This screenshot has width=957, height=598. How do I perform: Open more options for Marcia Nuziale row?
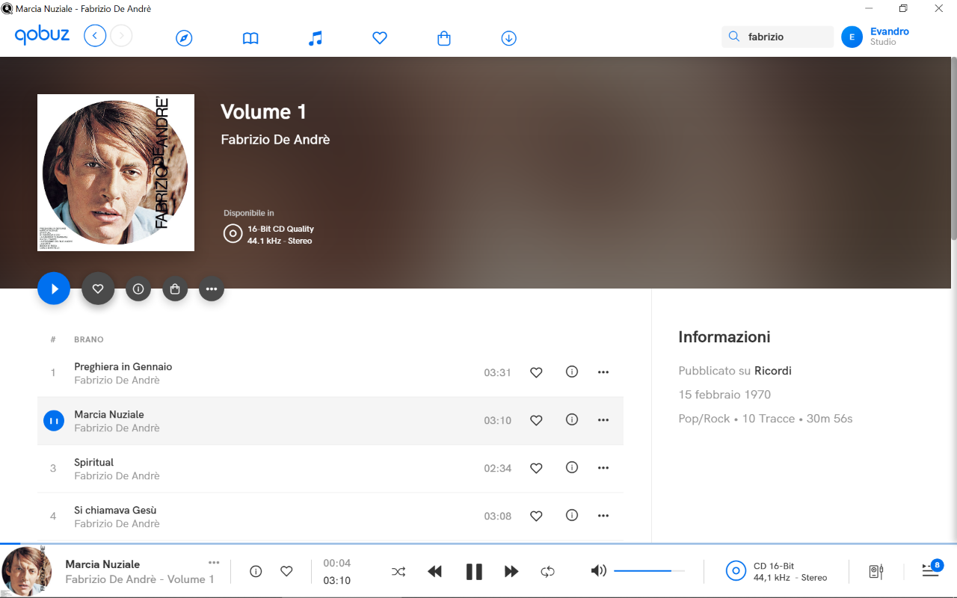point(603,420)
